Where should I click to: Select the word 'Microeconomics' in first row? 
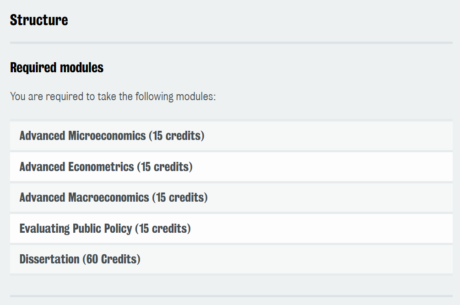107,136
